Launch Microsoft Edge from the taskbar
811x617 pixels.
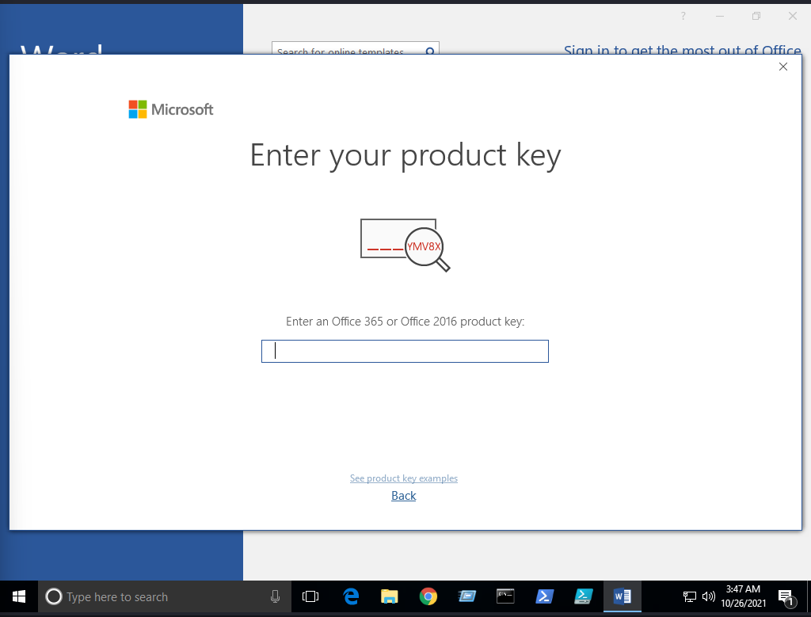pyautogui.click(x=351, y=597)
